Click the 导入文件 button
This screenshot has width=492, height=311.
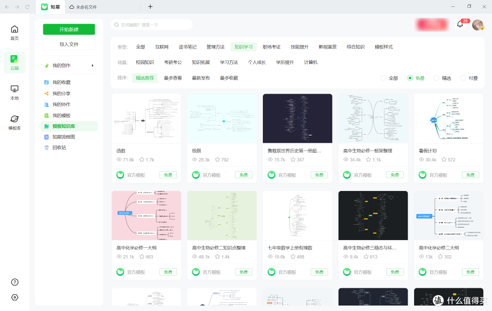coord(69,45)
